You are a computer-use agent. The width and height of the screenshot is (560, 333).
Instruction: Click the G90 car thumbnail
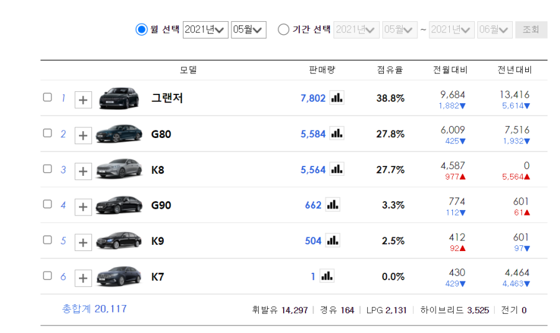click(x=119, y=205)
